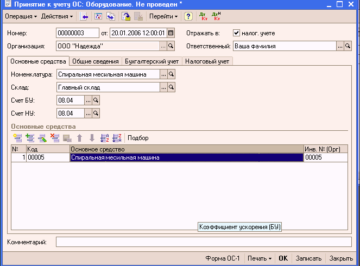Open the Операция dropdown menu
The width and height of the screenshot is (360, 266).
point(21,16)
